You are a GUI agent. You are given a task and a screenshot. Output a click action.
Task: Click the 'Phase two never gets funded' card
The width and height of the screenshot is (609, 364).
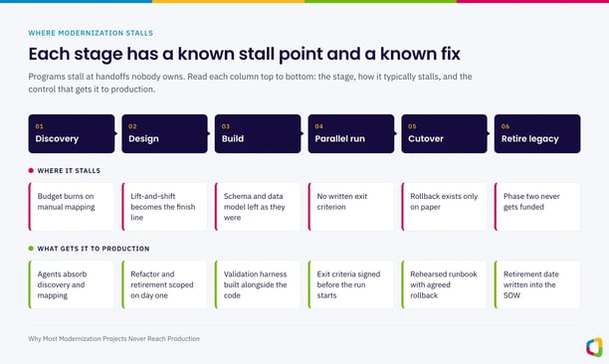(537, 207)
